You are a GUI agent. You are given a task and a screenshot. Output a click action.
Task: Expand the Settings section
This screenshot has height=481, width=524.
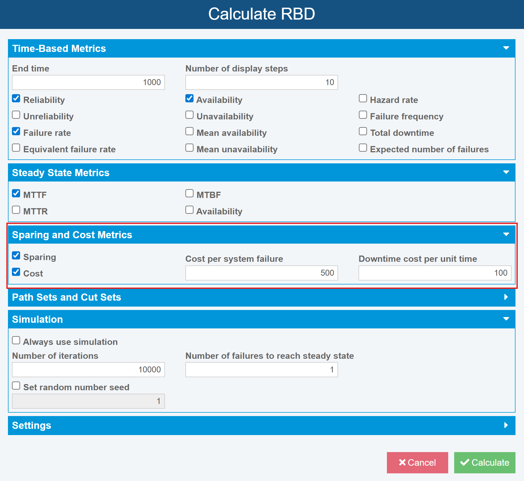click(506, 425)
